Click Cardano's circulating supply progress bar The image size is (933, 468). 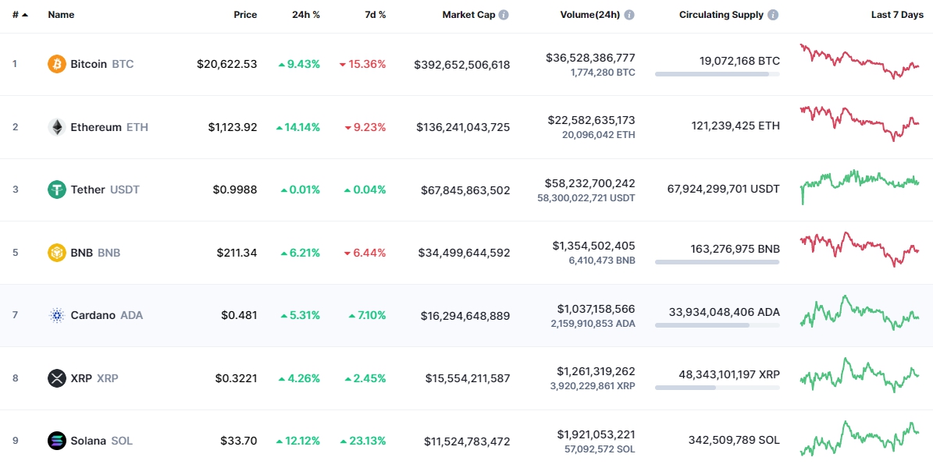[x=717, y=325]
